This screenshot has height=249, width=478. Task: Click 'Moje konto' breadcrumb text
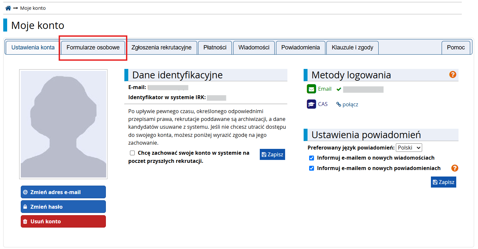[33, 8]
